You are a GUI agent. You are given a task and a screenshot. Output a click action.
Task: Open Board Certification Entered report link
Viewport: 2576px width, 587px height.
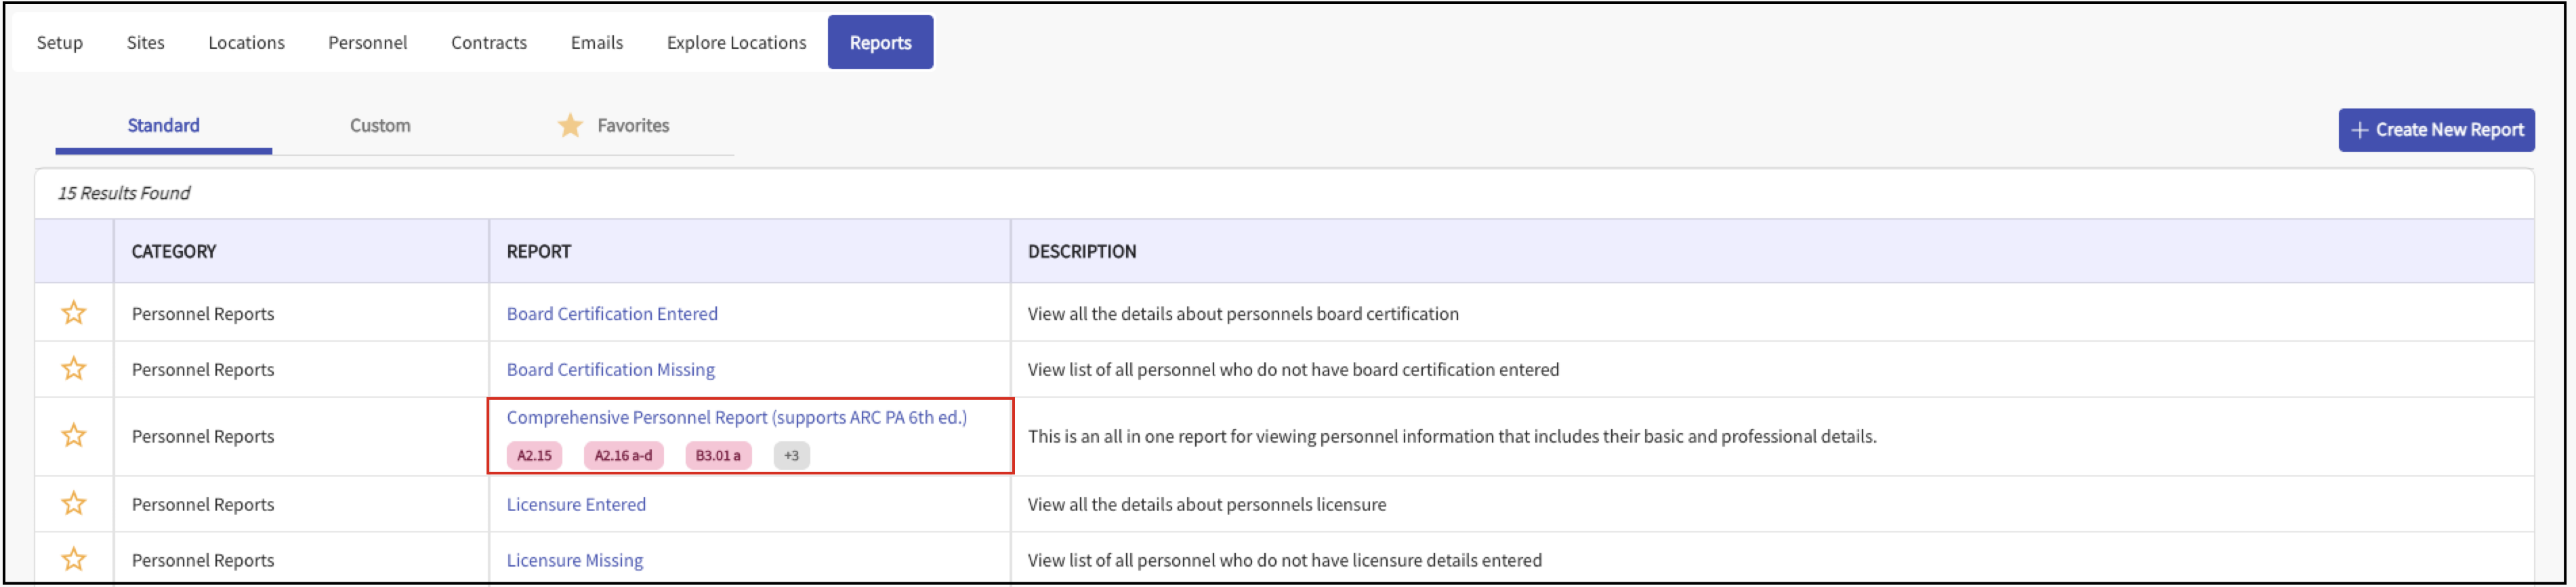611,314
